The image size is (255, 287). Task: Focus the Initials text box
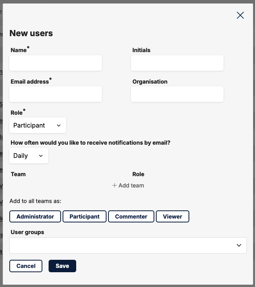[x=177, y=63]
